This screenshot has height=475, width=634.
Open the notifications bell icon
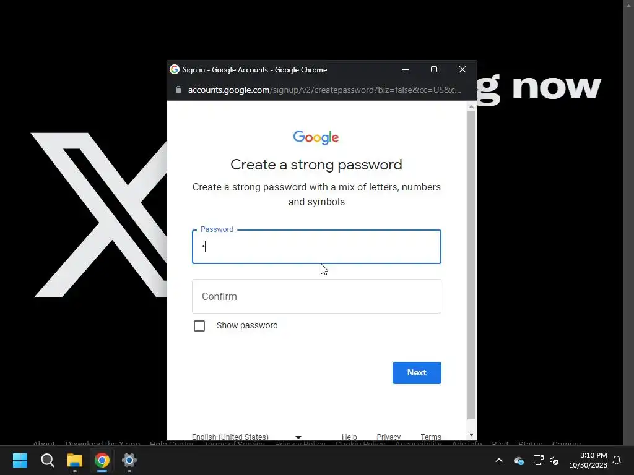[x=617, y=460]
